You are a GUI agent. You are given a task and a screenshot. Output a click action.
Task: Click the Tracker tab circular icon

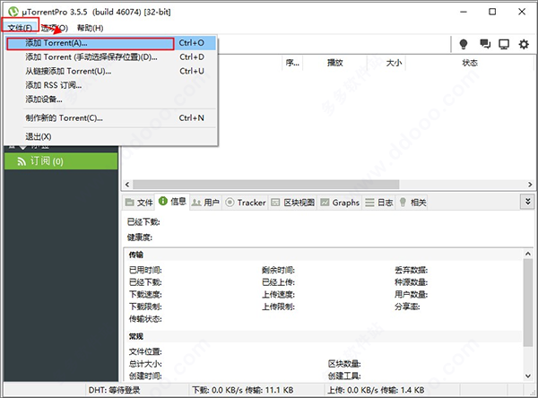(230, 203)
